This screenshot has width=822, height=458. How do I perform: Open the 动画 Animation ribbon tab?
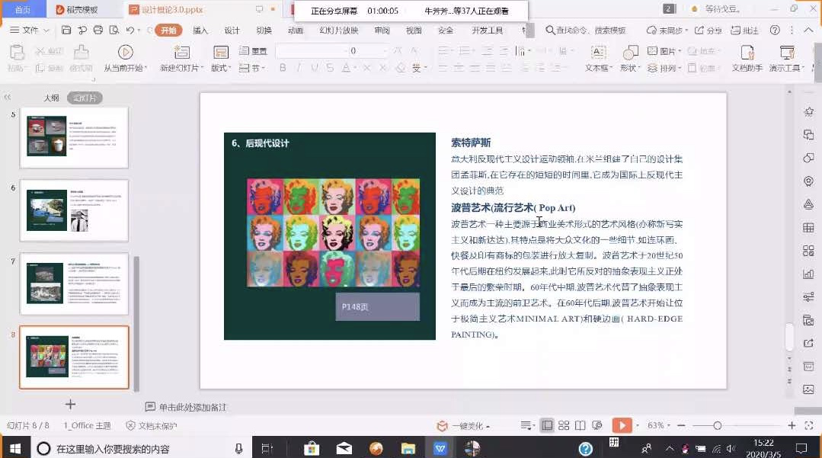point(296,30)
